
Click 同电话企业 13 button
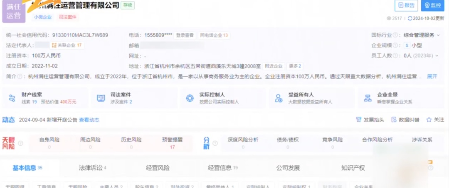tap(214, 35)
